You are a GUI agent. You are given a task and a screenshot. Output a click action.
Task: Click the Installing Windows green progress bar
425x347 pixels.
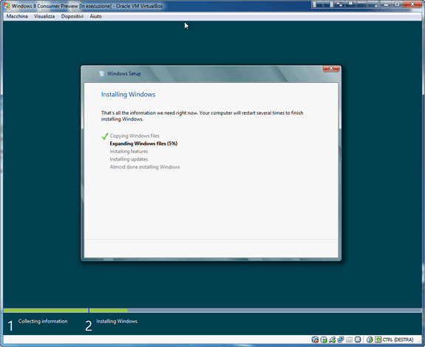[x=109, y=310]
